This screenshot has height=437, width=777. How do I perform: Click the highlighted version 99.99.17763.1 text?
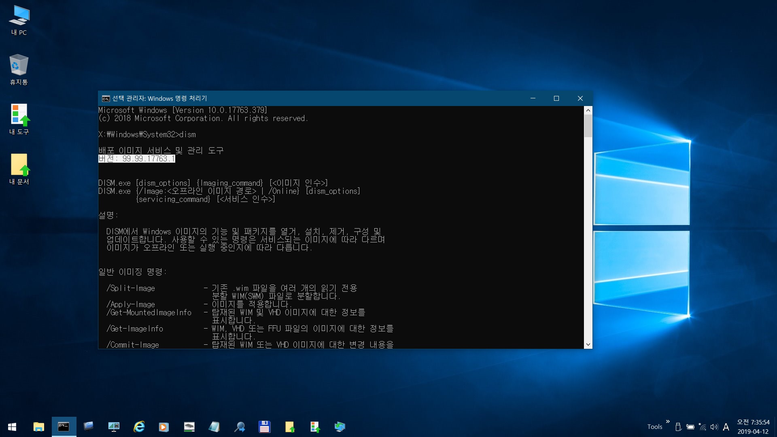[x=137, y=159]
